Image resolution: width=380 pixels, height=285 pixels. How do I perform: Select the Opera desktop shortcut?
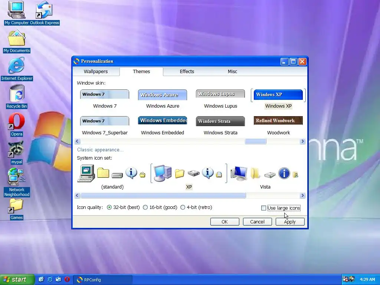[16, 125]
